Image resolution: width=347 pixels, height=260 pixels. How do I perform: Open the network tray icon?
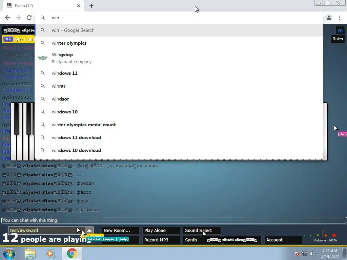305,254
